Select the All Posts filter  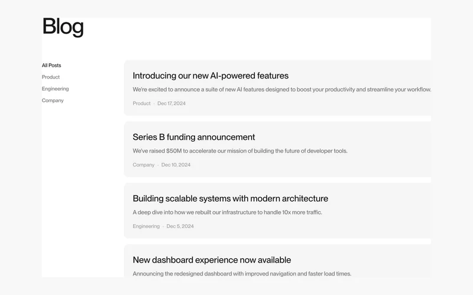coord(51,65)
